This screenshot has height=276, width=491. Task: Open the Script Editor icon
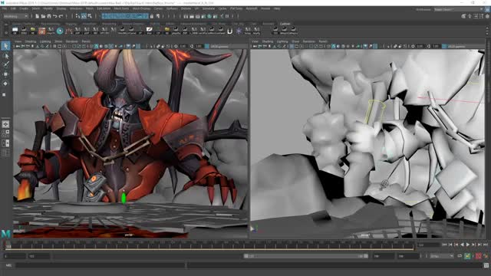tap(486, 265)
